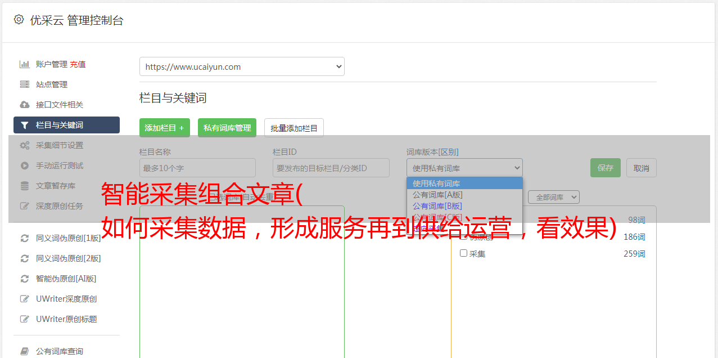Screen dimensions: 718x358
Task: Click the red 充值 link
Action: 78,64
